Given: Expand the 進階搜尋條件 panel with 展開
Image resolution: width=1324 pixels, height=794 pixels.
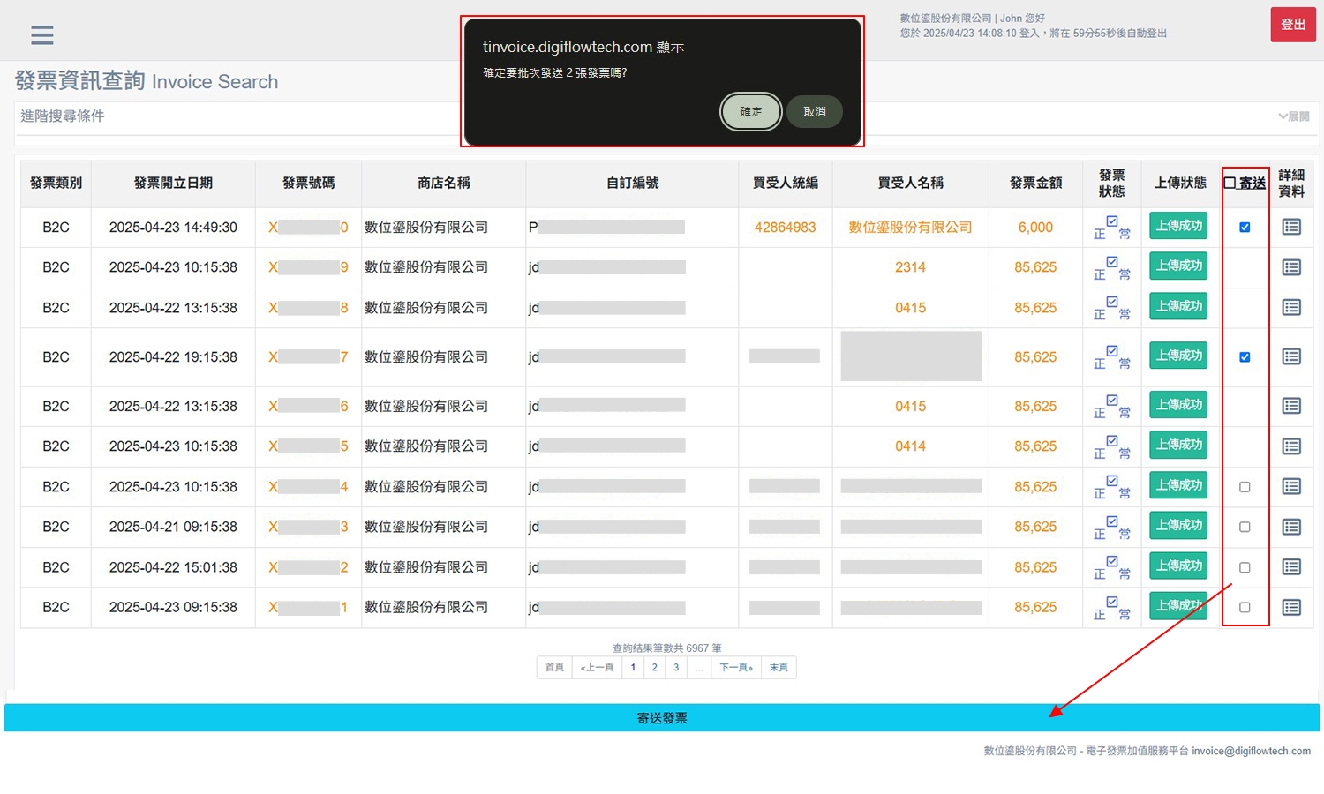Looking at the screenshot, I should [1293, 116].
